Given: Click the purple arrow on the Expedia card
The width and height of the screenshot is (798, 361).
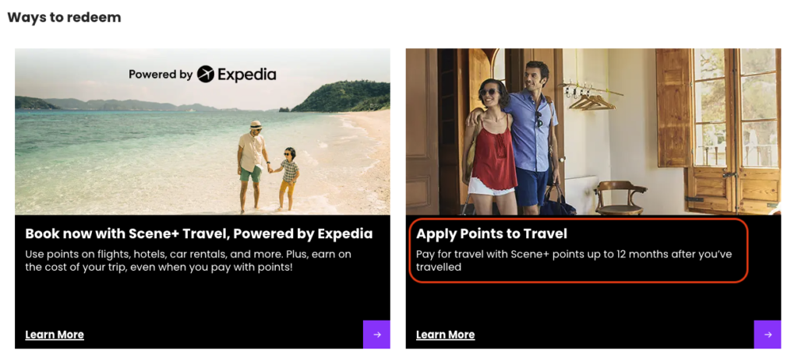Looking at the screenshot, I should coord(376,335).
